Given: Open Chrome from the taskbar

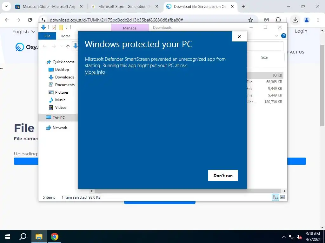Looking at the screenshot, I should coord(55,237).
